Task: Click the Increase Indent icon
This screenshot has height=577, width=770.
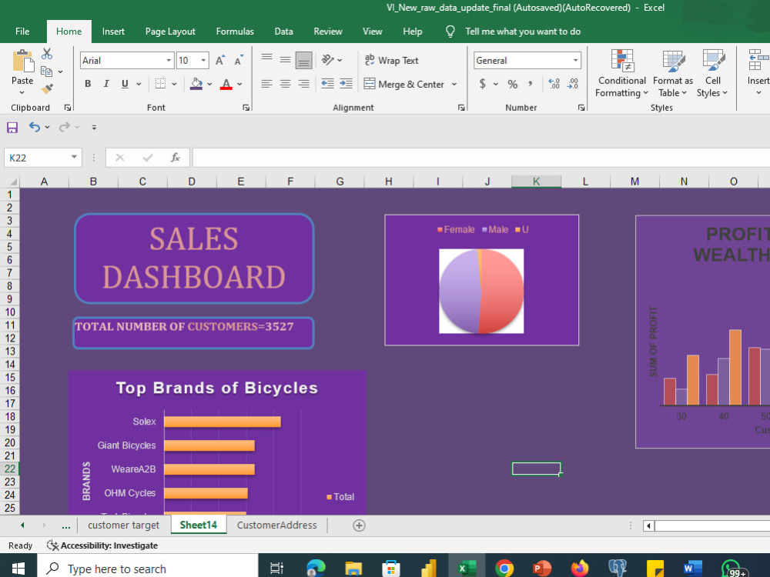Action: click(x=346, y=84)
